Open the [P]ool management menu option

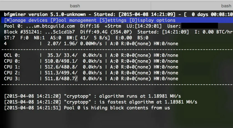coord(73,20)
